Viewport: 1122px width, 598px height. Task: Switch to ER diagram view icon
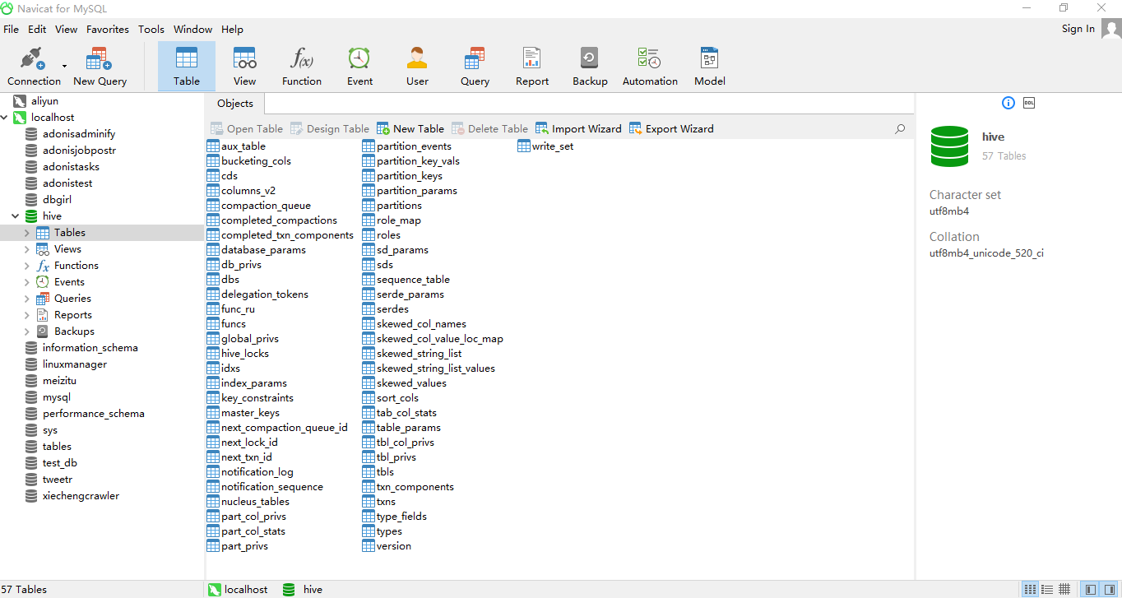1064,590
